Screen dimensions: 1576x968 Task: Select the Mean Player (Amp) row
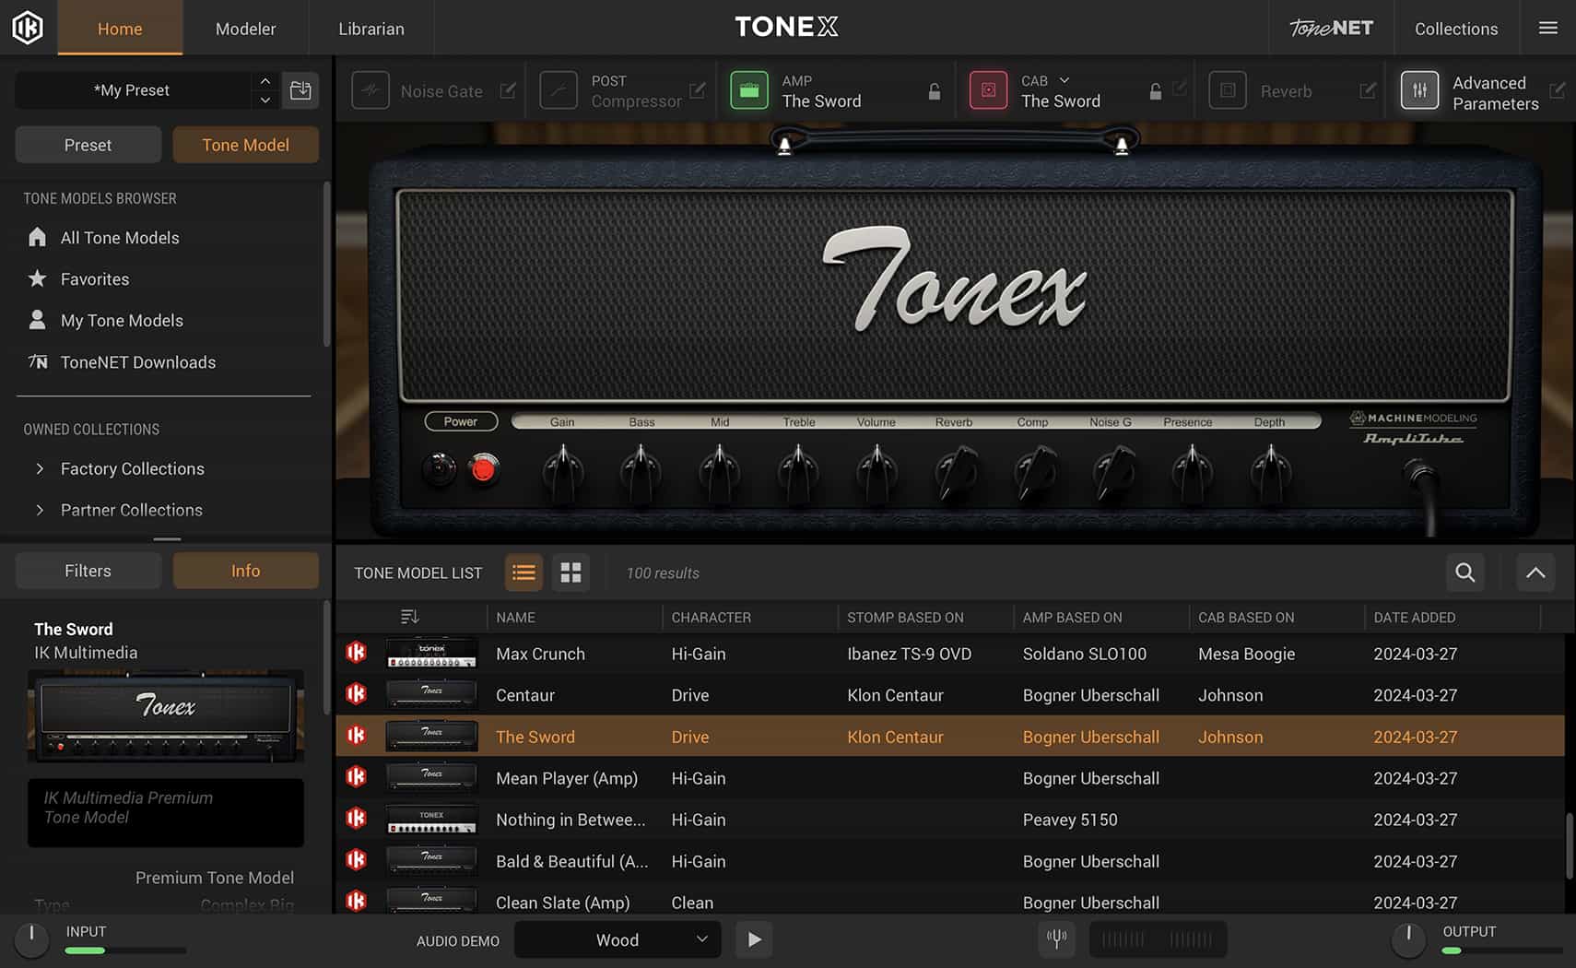click(x=950, y=778)
